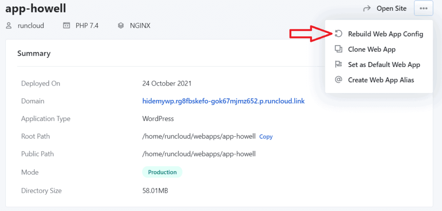Click the NGINX stack icon
The width and height of the screenshot is (442, 211).
pyautogui.click(x=121, y=26)
